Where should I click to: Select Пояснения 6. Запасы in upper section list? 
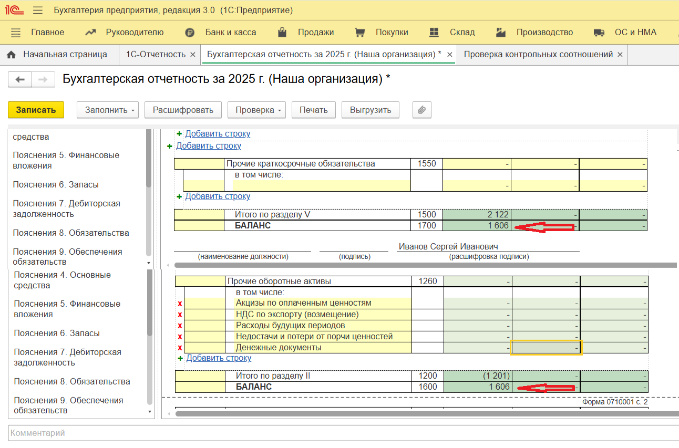(x=56, y=185)
